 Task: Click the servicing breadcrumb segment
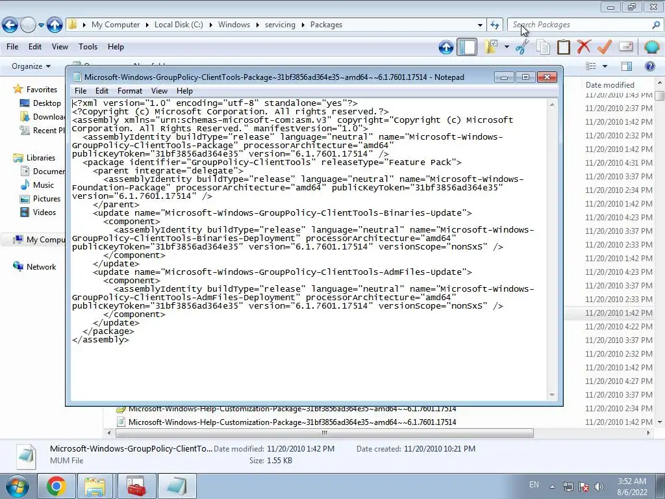(280, 25)
